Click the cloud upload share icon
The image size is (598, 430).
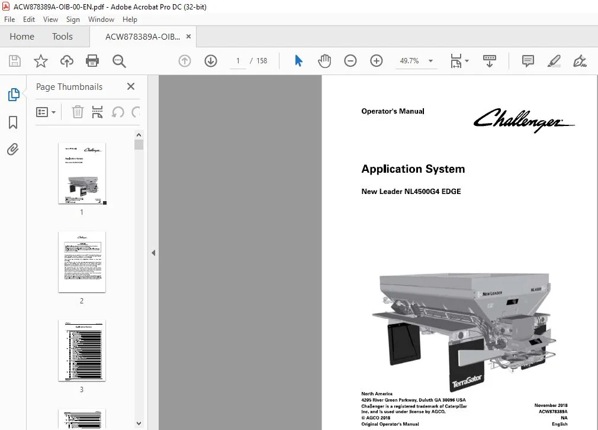click(x=67, y=61)
